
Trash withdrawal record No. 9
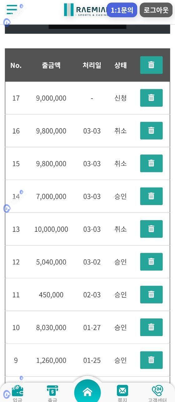coord(151,360)
